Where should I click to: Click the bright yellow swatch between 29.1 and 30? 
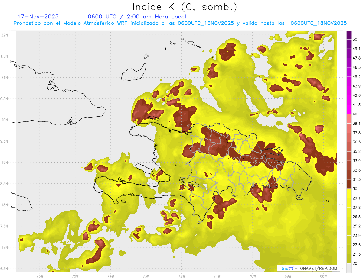(x=349, y=193)
